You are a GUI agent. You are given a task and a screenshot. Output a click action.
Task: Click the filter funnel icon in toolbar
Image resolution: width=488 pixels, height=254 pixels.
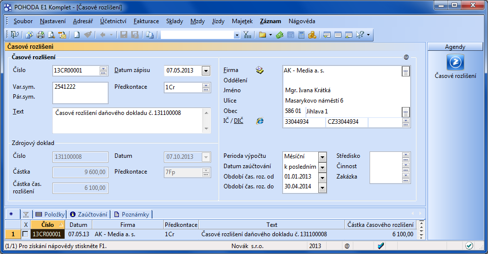click(247, 35)
